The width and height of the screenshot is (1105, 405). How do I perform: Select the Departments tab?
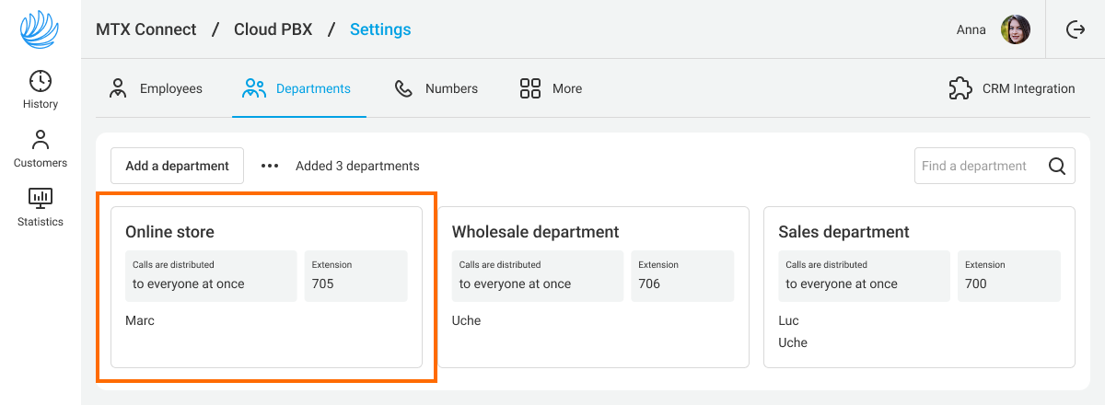click(298, 89)
